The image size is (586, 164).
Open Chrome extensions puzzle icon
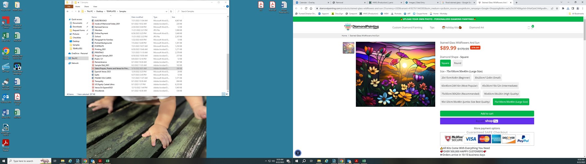pos(563,8)
